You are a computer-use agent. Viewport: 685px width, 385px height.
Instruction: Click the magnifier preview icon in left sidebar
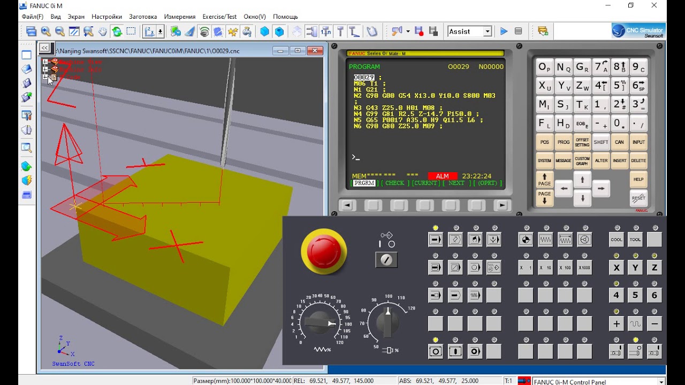(26, 148)
